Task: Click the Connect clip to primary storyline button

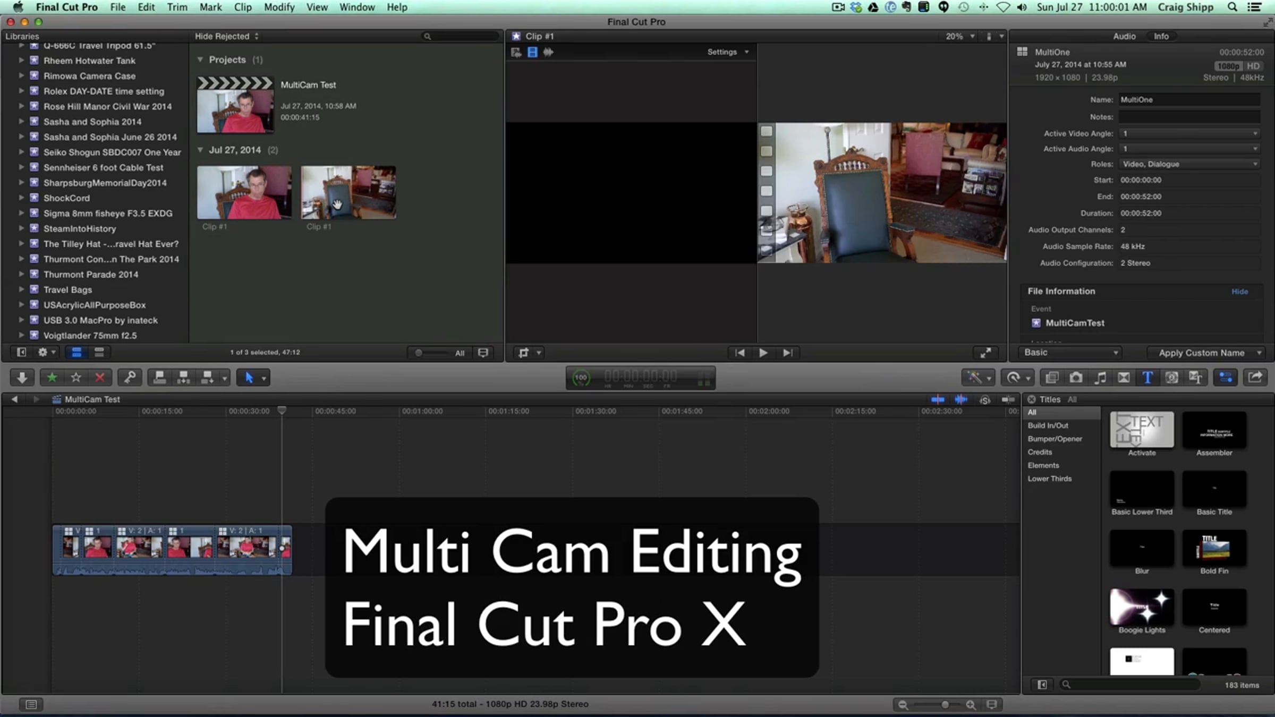Action: click(x=159, y=378)
